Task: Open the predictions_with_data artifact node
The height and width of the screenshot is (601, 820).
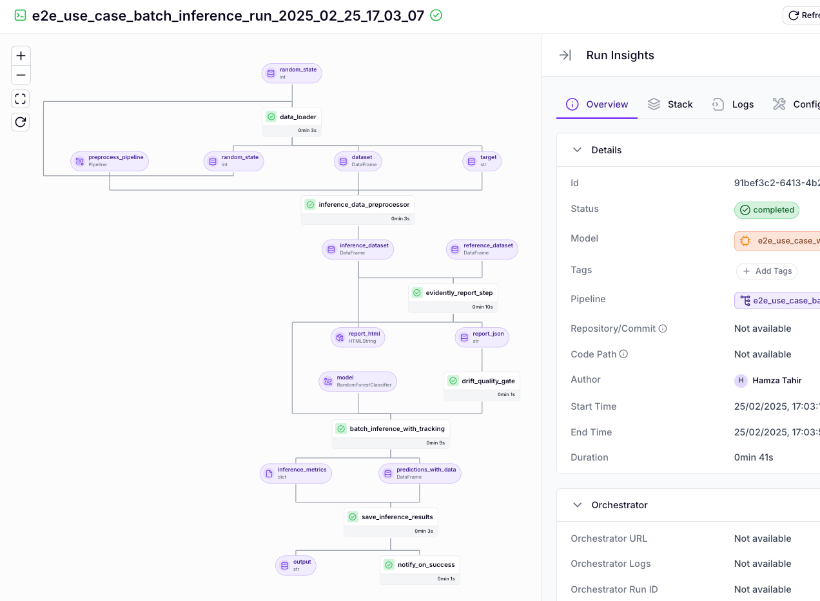Action: [420, 473]
